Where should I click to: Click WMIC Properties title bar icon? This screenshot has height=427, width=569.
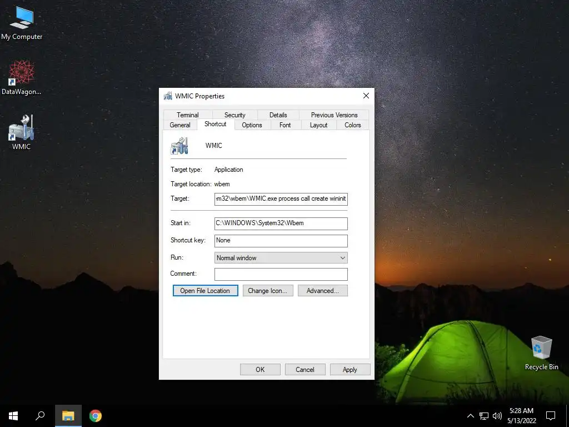[168, 96]
